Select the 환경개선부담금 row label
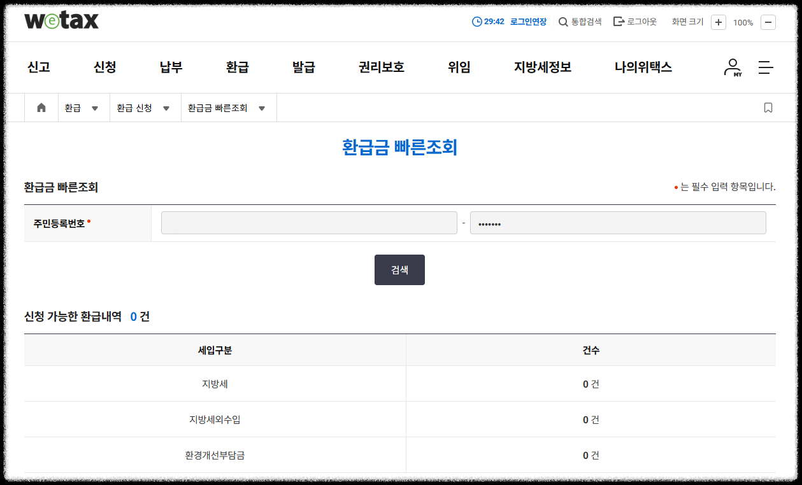Viewport: 802px width, 485px height. [x=215, y=455]
